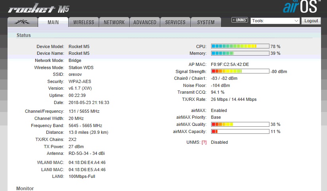Select the UNMS Disabled status text
327x191 pixels.
[x=219, y=143]
